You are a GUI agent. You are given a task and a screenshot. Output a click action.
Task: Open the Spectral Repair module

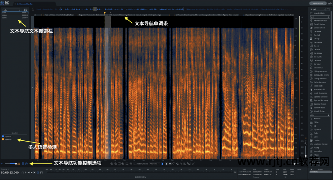click(319, 104)
